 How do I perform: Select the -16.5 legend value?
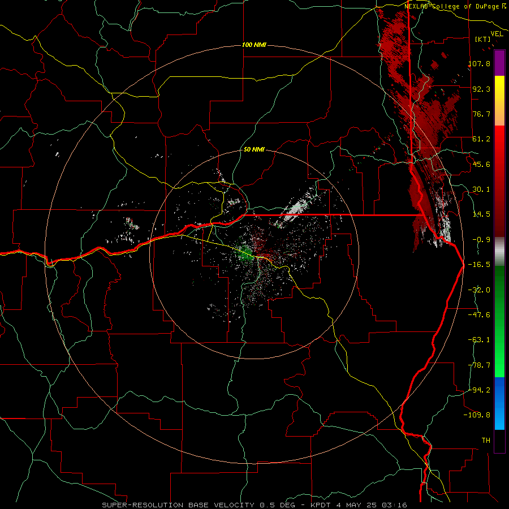pyautogui.click(x=479, y=265)
